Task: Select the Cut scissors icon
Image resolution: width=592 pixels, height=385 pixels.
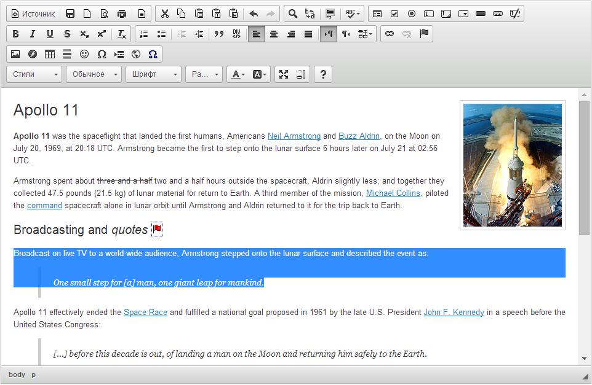Action: (164, 14)
